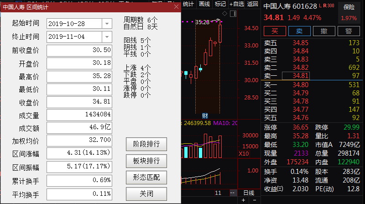
Task: Expand the 起始时间 date dropdown
Action: tap(106, 23)
